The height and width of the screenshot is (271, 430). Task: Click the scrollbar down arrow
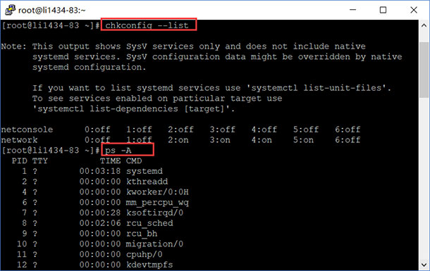424,265
